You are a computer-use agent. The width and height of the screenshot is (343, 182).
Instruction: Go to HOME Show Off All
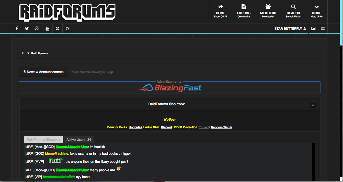[x=221, y=12]
